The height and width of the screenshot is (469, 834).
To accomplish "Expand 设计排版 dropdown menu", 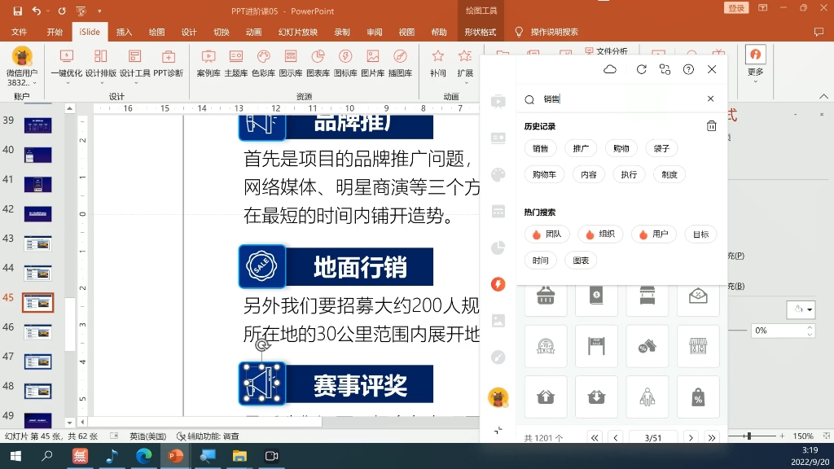I will (x=103, y=81).
